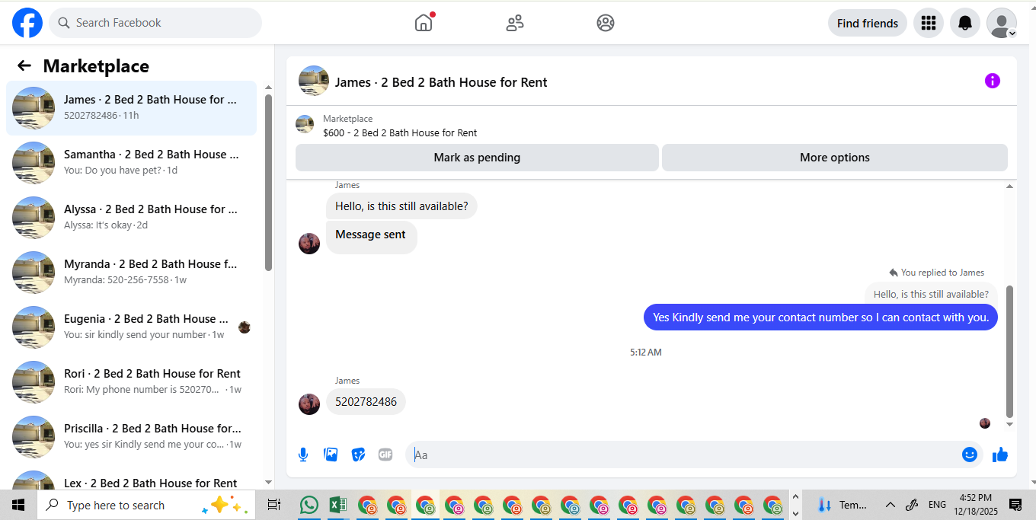Open the Notifications bell
This screenshot has height=520, width=1036.
coord(964,23)
